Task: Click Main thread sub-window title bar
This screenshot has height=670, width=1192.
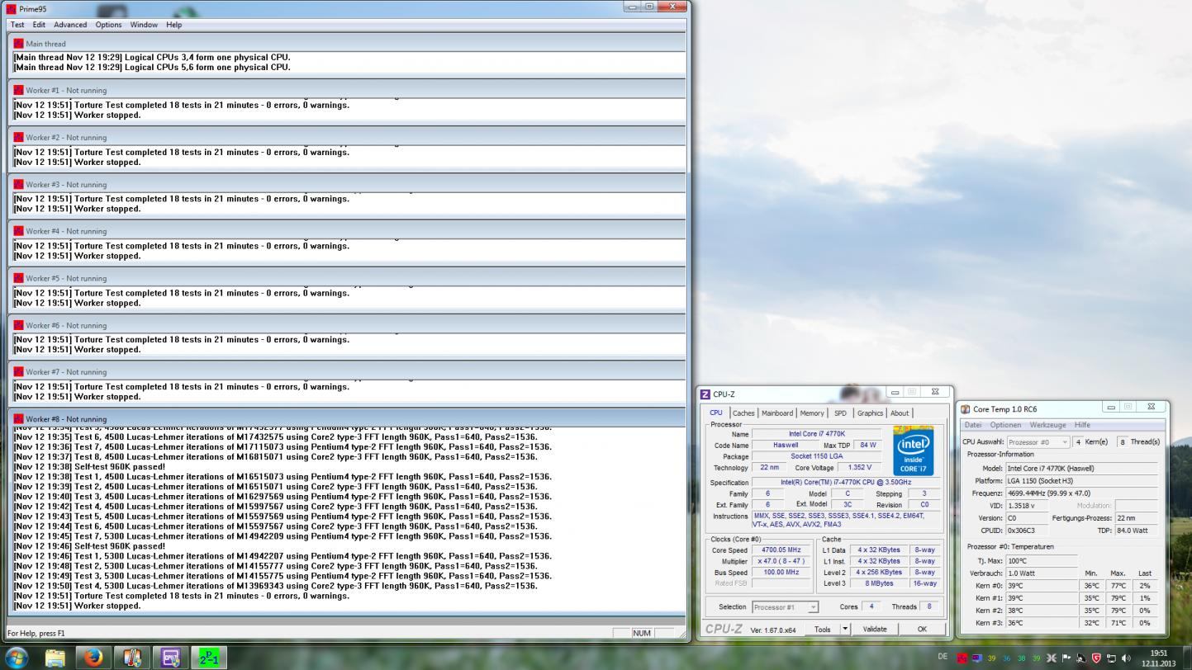Action: pos(347,44)
